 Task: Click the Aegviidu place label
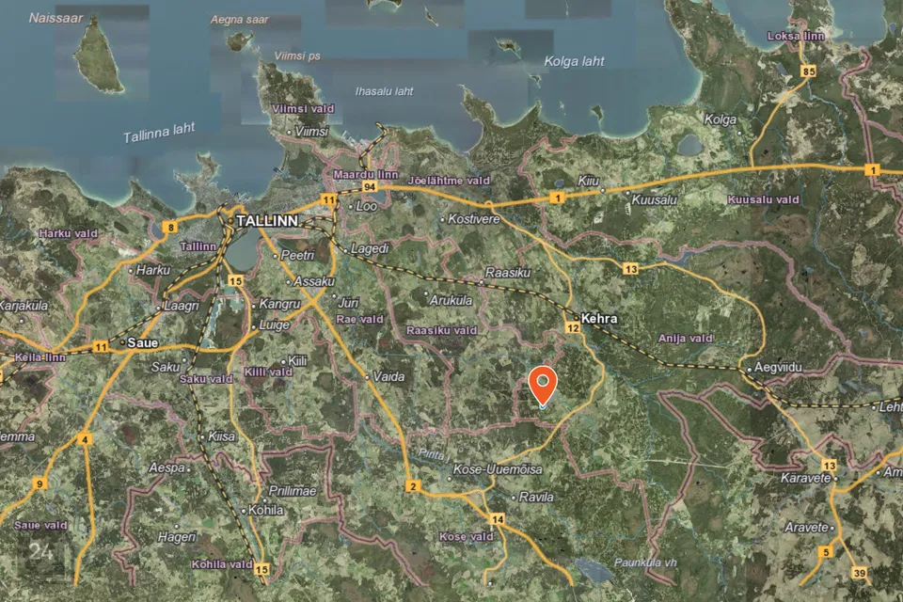click(x=778, y=369)
